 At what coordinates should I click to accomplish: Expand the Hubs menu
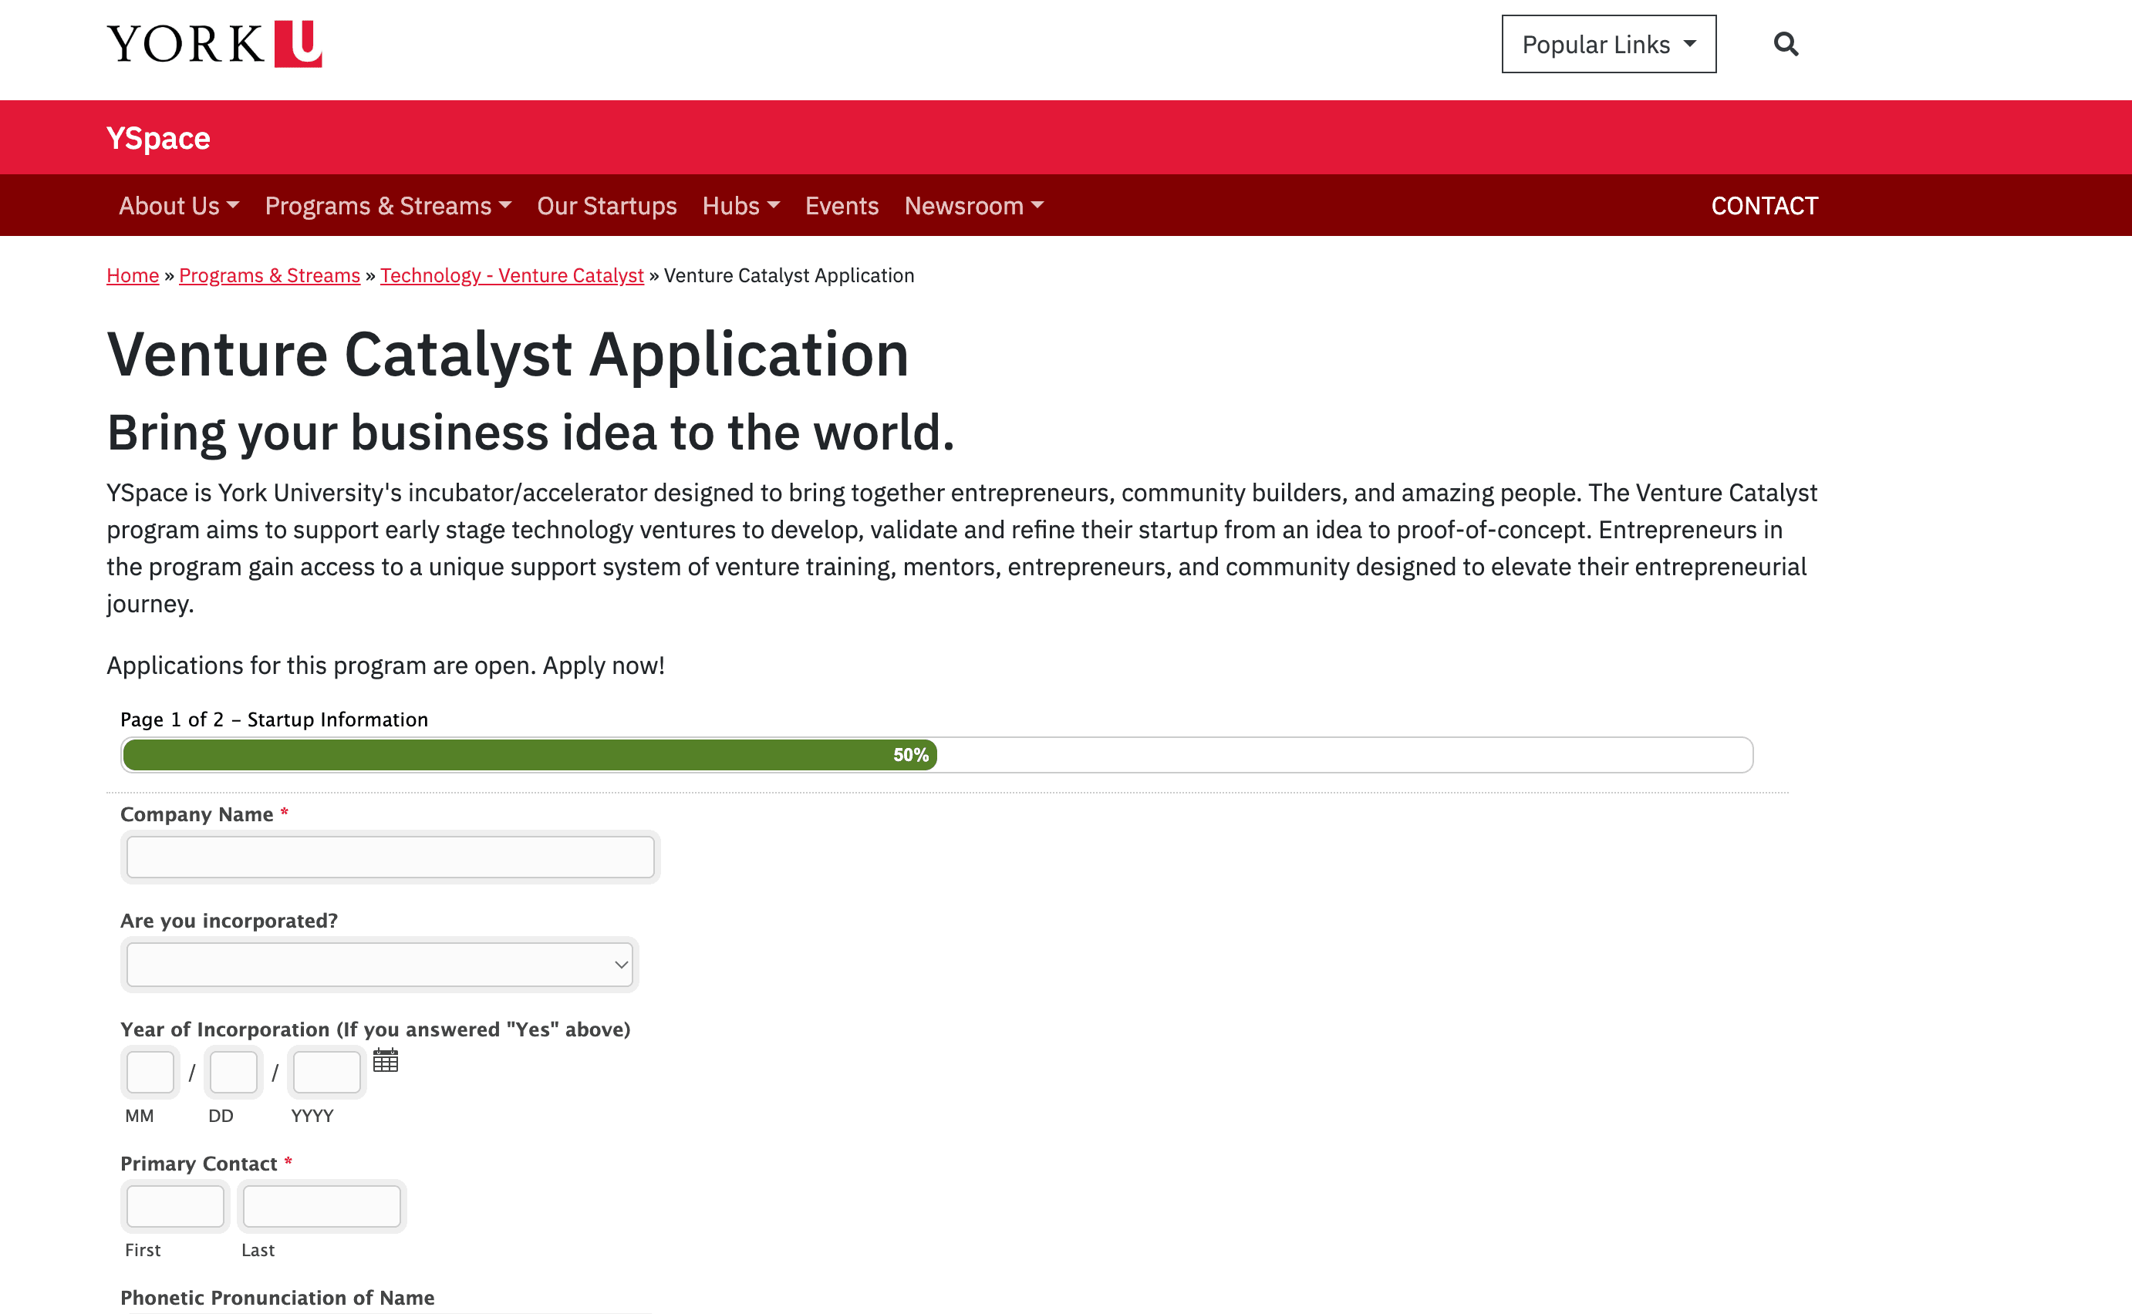click(740, 206)
